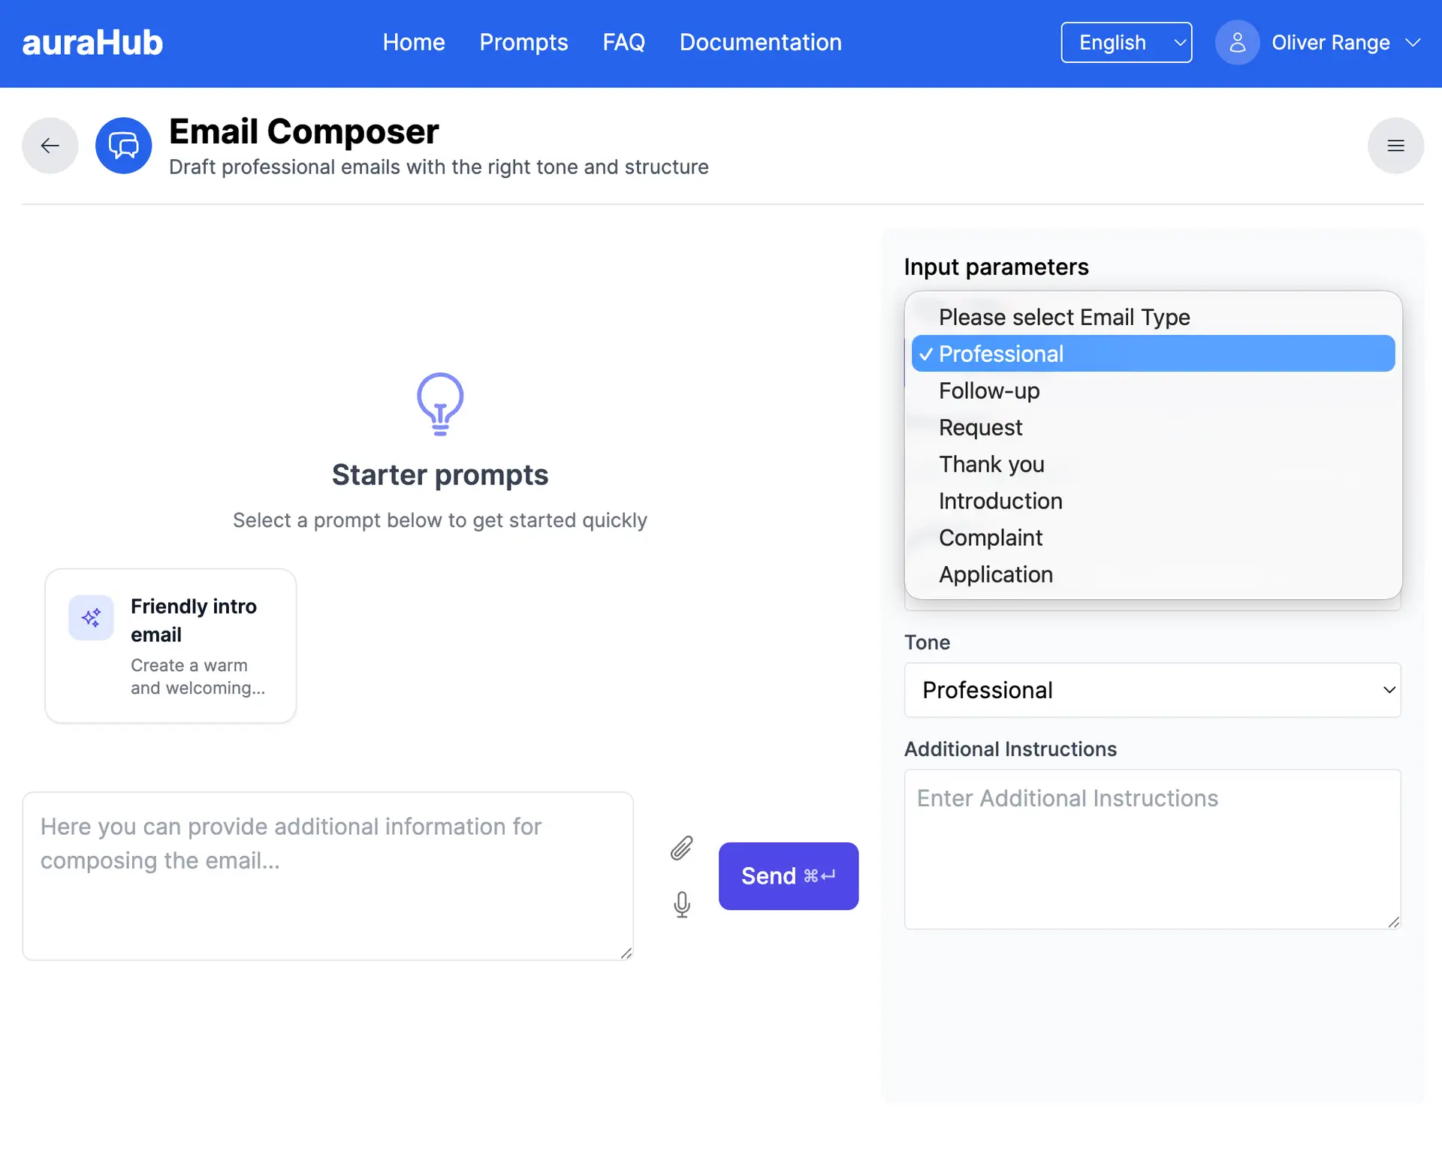
Task: Select the Friendly intro email starter prompt
Action: (x=170, y=645)
